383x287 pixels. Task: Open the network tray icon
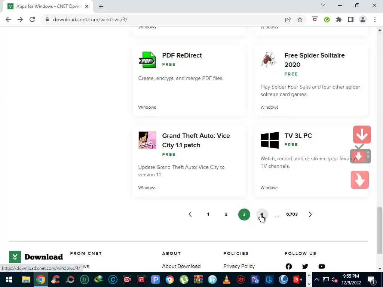pyautogui.click(x=326, y=280)
